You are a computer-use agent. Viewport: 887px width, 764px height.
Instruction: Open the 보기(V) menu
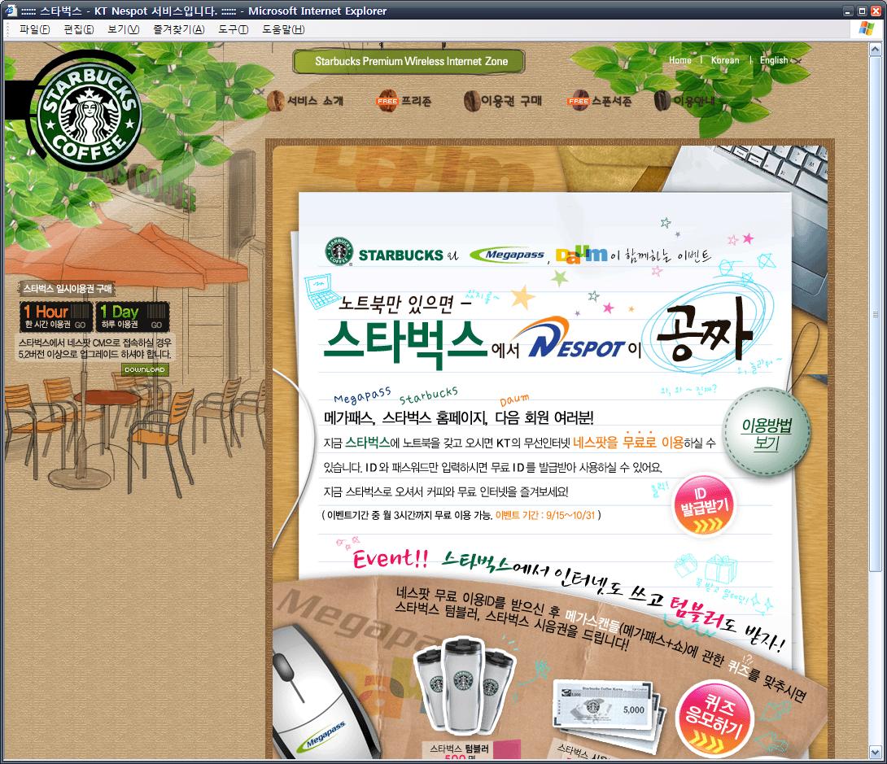tap(124, 29)
